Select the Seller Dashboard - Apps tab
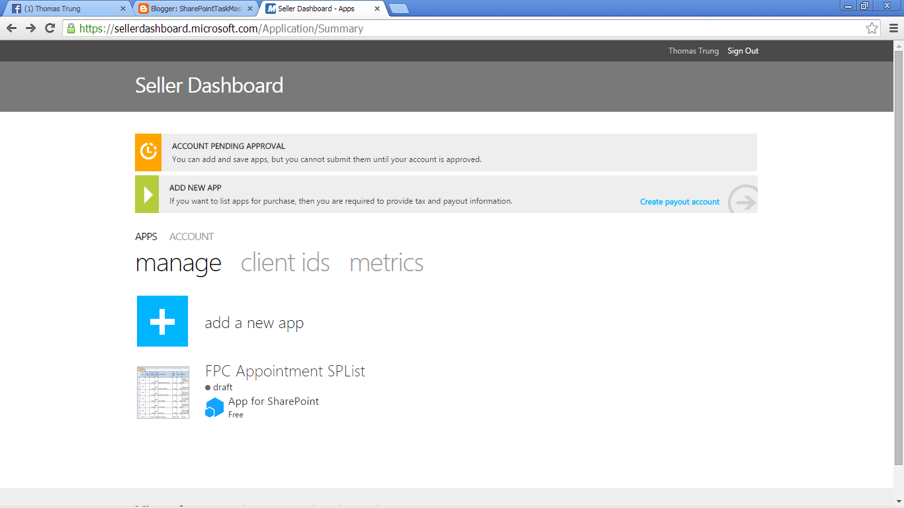Viewport: 904px width, 508px height. (x=322, y=9)
